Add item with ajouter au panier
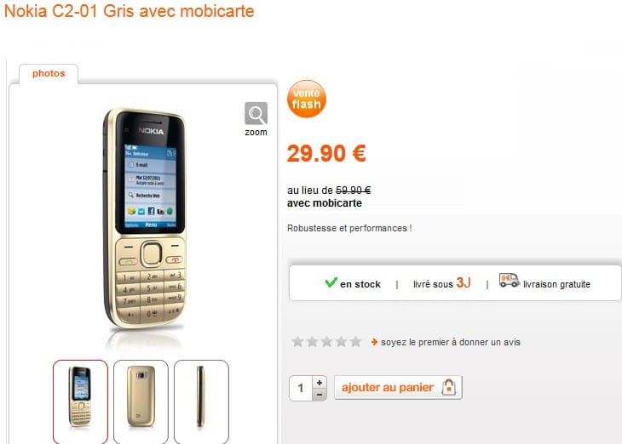The width and height of the screenshot is (622, 444). [x=398, y=387]
